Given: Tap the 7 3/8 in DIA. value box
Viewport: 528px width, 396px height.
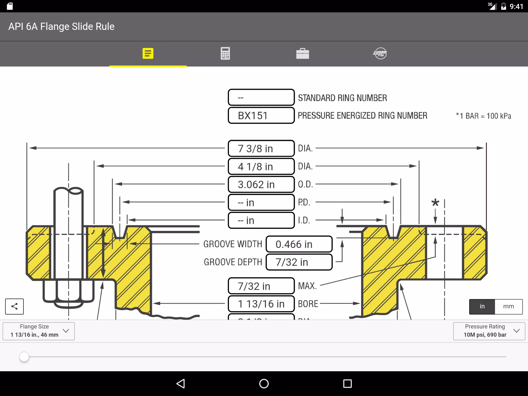Looking at the screenshot, I should (x=261, y=148).
